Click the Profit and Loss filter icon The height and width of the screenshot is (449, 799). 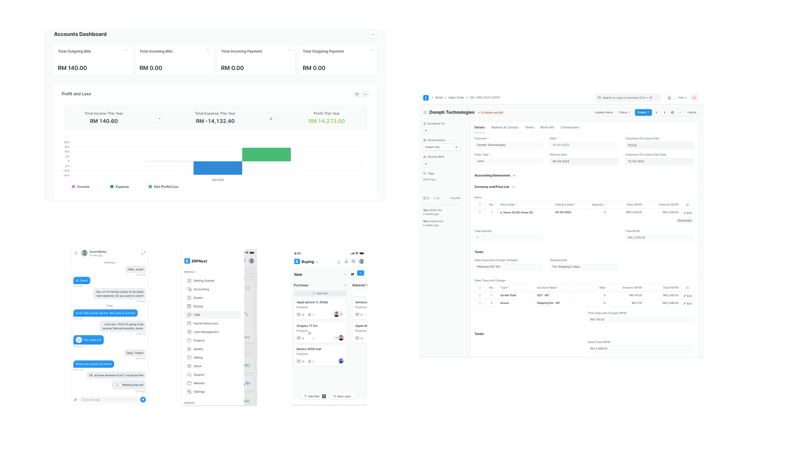click(357, 94)
